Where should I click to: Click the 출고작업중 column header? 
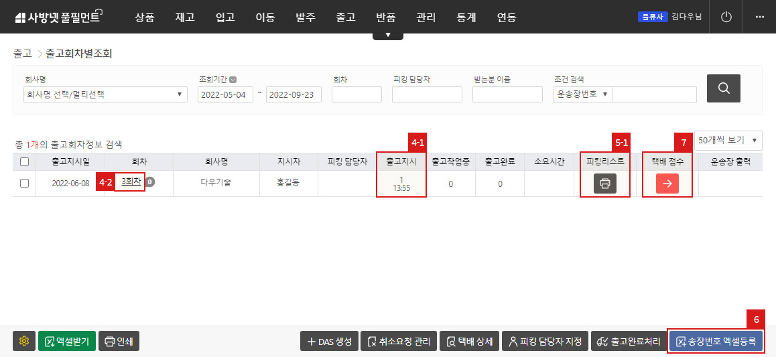coord(451,161)
